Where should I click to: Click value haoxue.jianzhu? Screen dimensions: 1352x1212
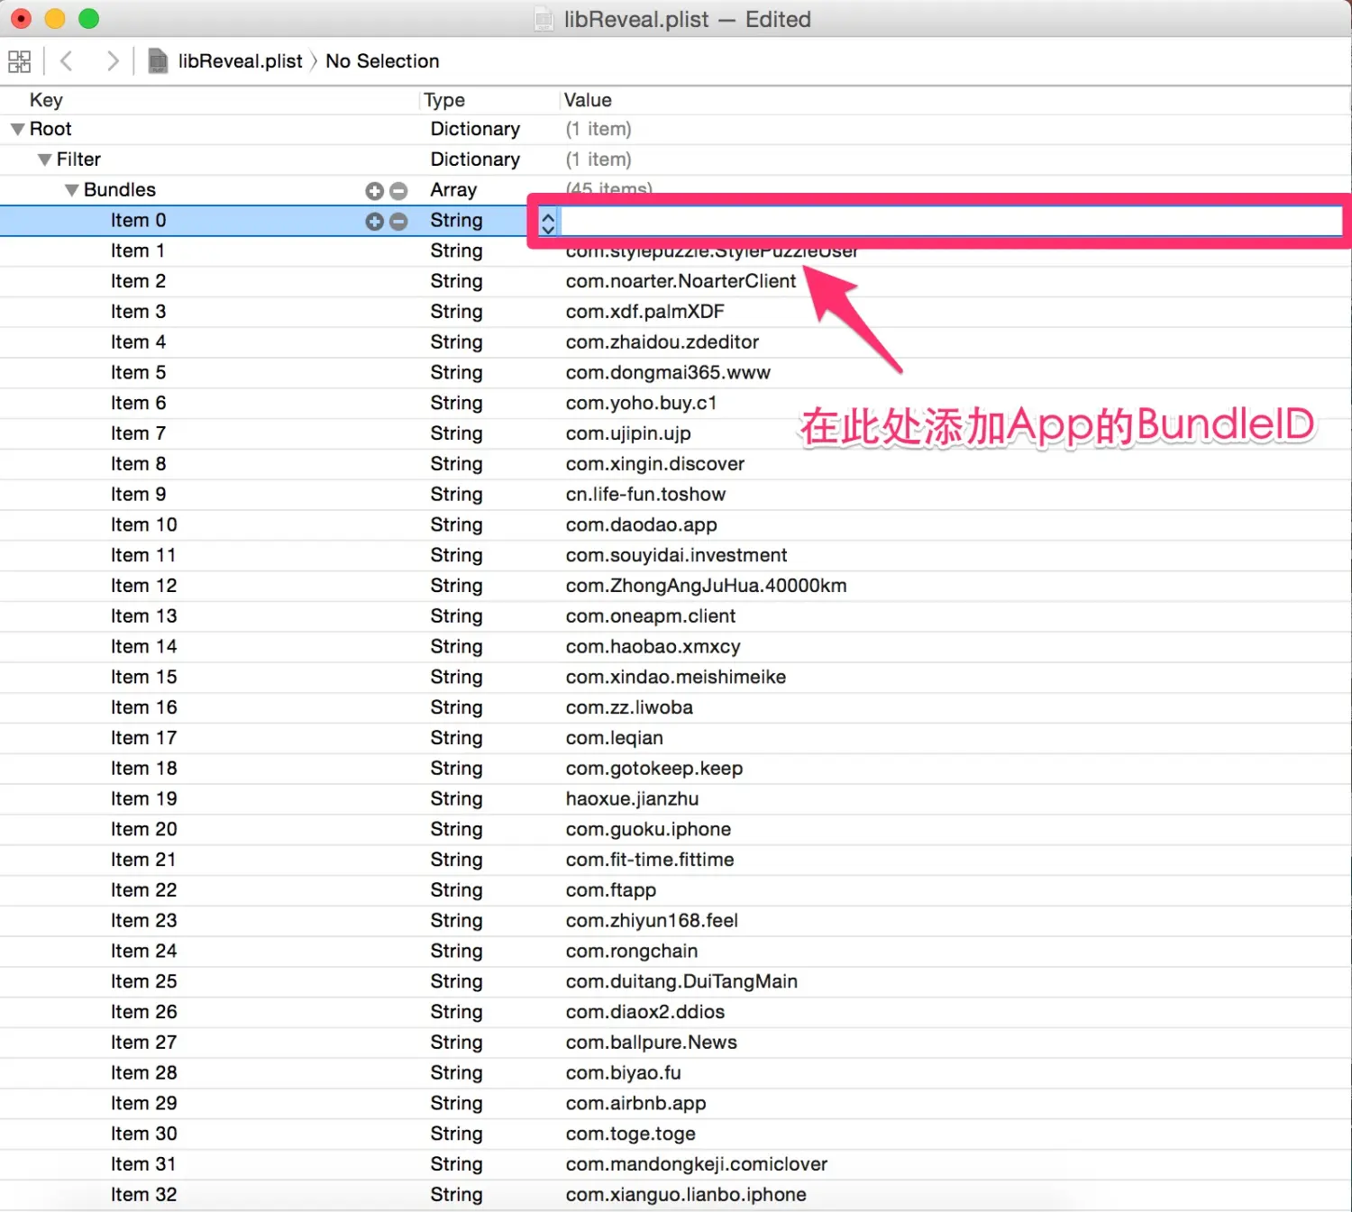pos(632,799)
